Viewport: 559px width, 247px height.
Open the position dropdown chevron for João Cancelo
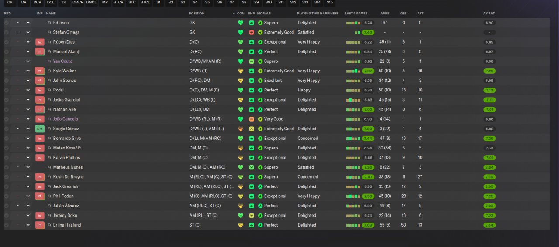point(28,119)
